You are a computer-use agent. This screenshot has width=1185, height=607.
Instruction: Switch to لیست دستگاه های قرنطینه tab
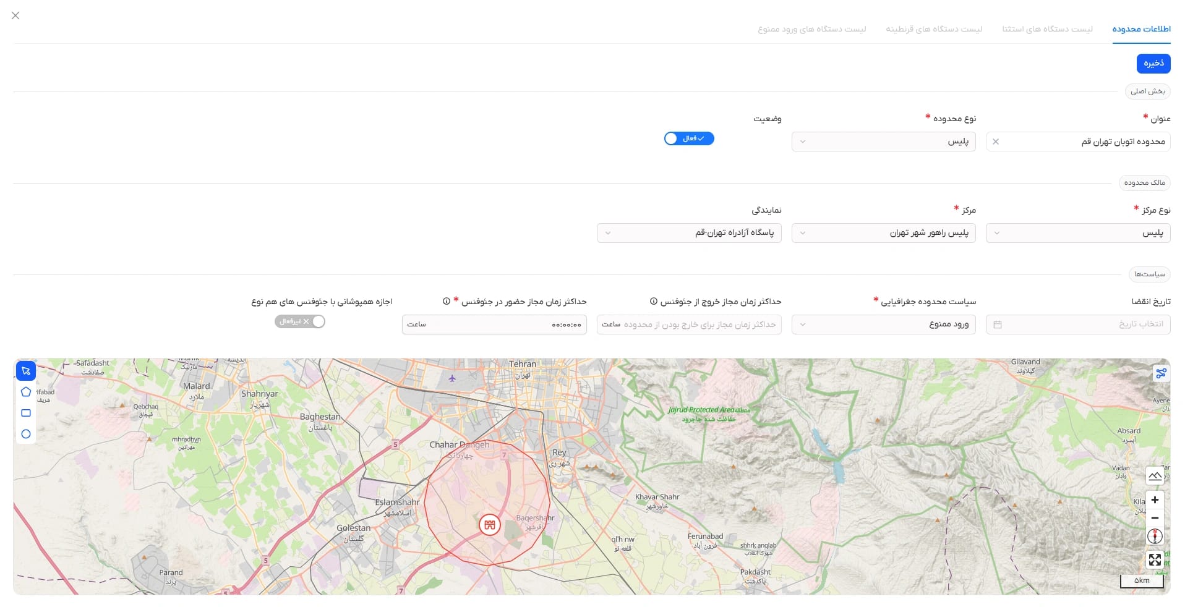click(x=934, y=29)
